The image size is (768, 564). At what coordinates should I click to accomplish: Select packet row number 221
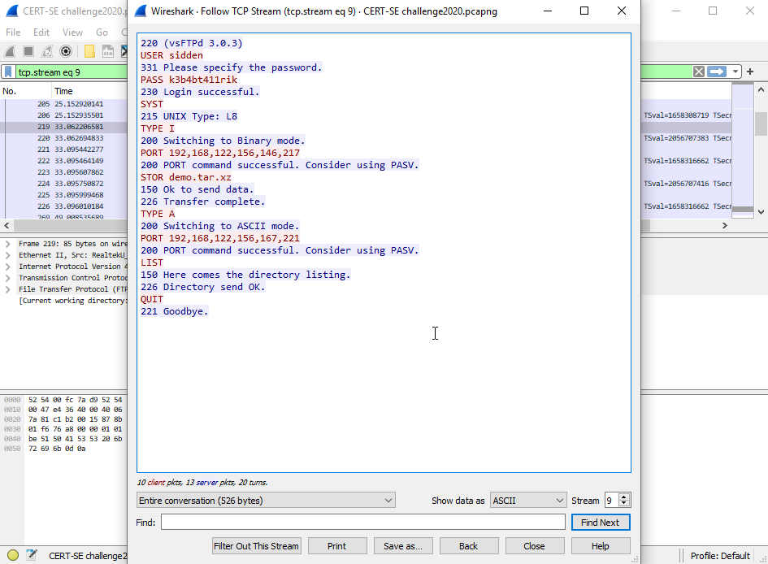[x=63, y=150]
